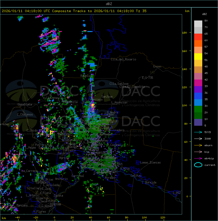Click the 'Catitas' map label
This screenshot has width=218, height=221.
point(136,176)
